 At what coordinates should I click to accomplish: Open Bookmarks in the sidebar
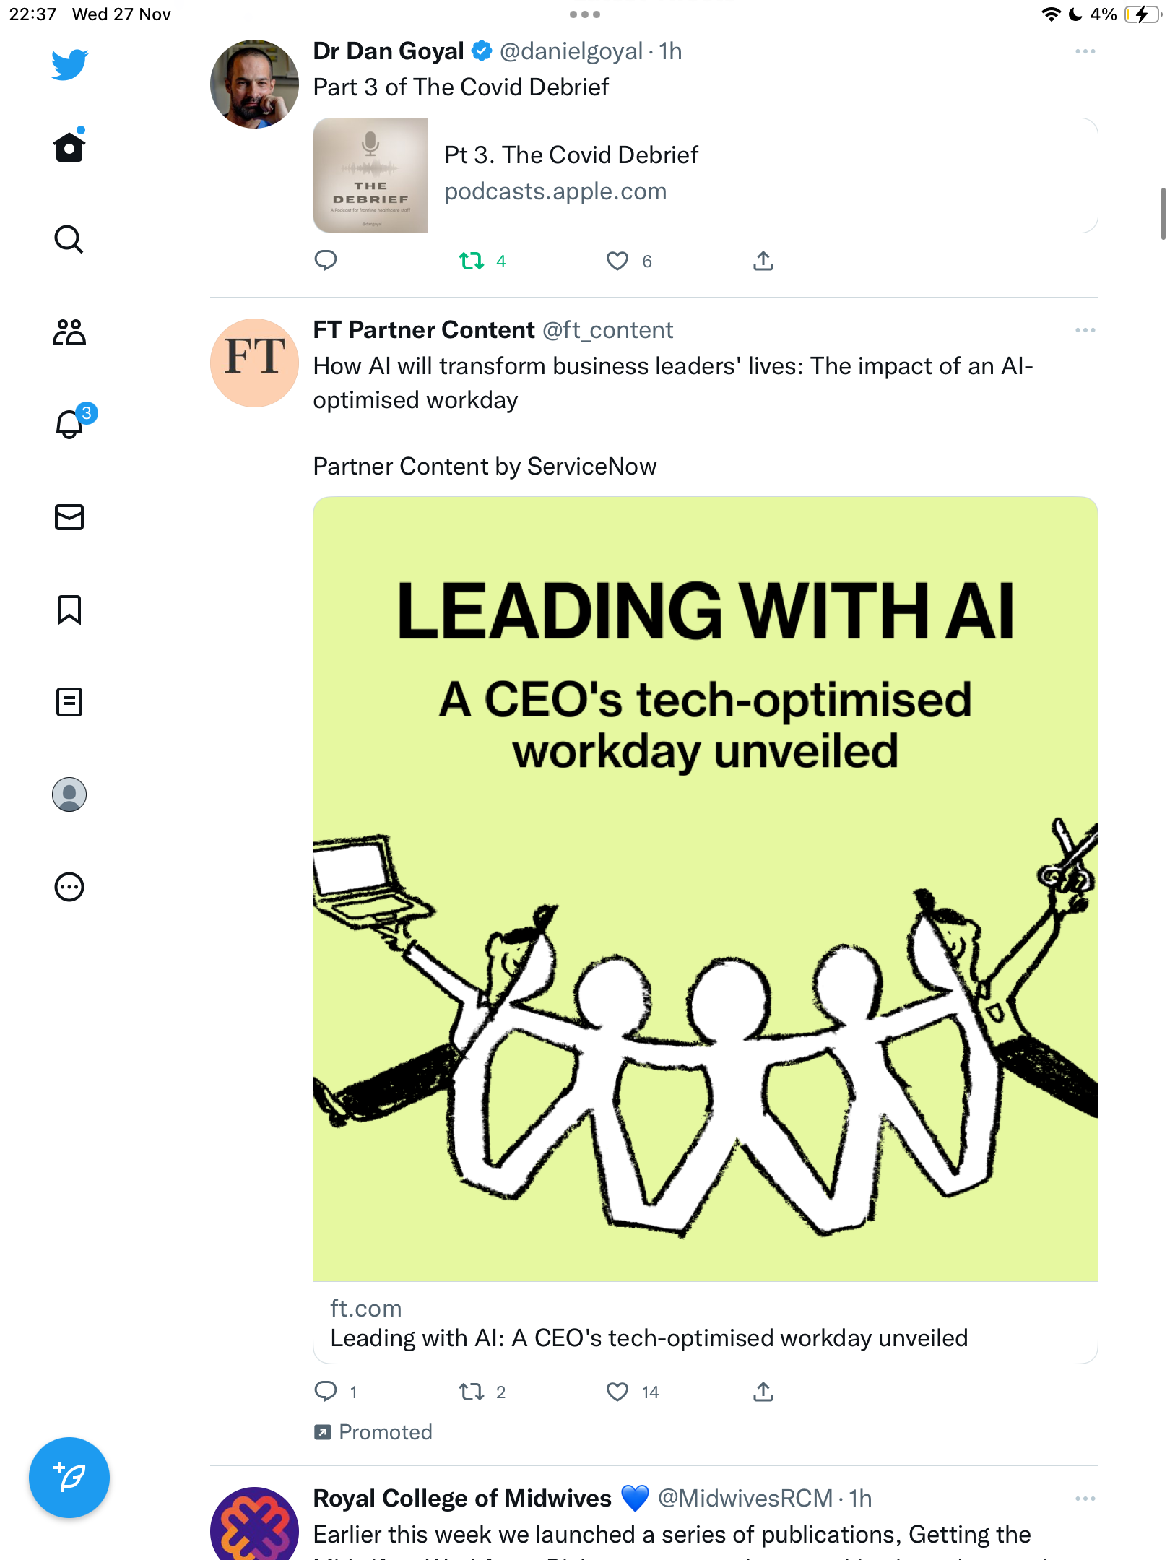point(69,610)
